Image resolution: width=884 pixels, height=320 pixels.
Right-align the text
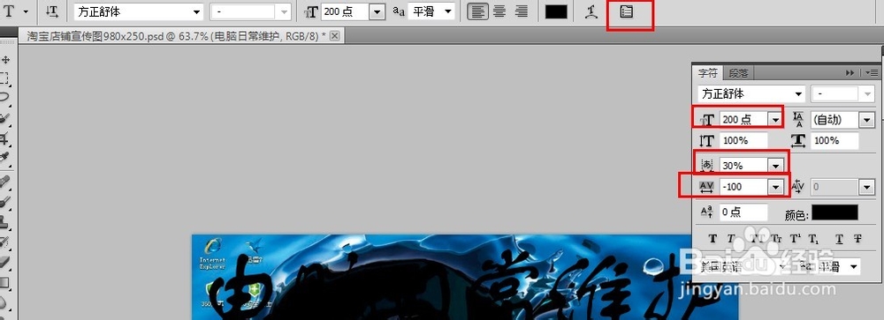point(522,11)
